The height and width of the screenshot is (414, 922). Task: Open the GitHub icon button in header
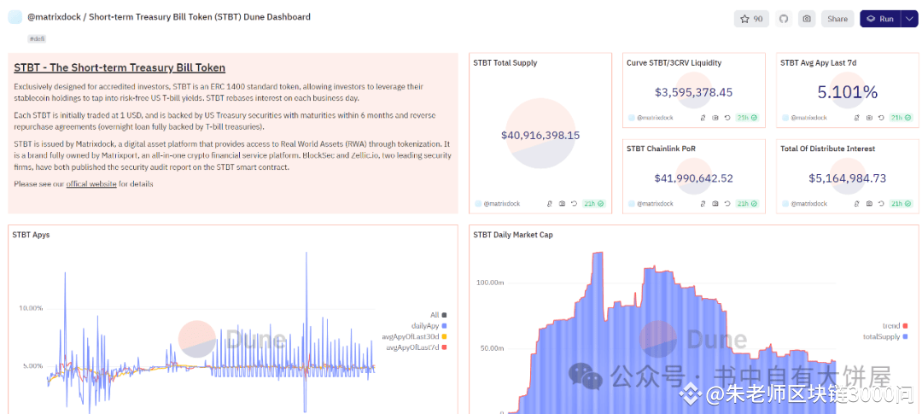coord(783,19)
